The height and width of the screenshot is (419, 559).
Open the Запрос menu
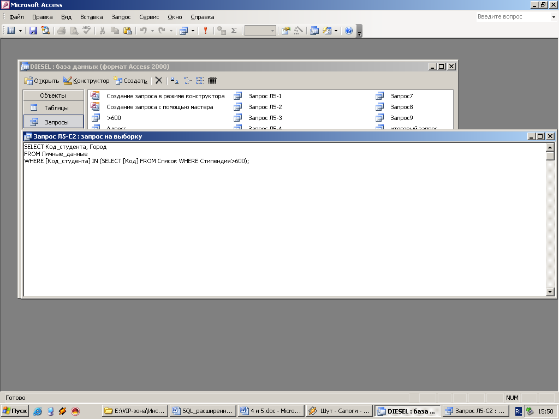tap(121, 17)
